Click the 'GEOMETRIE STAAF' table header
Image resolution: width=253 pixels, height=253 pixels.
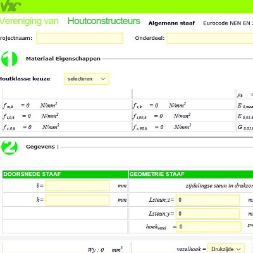191,174
